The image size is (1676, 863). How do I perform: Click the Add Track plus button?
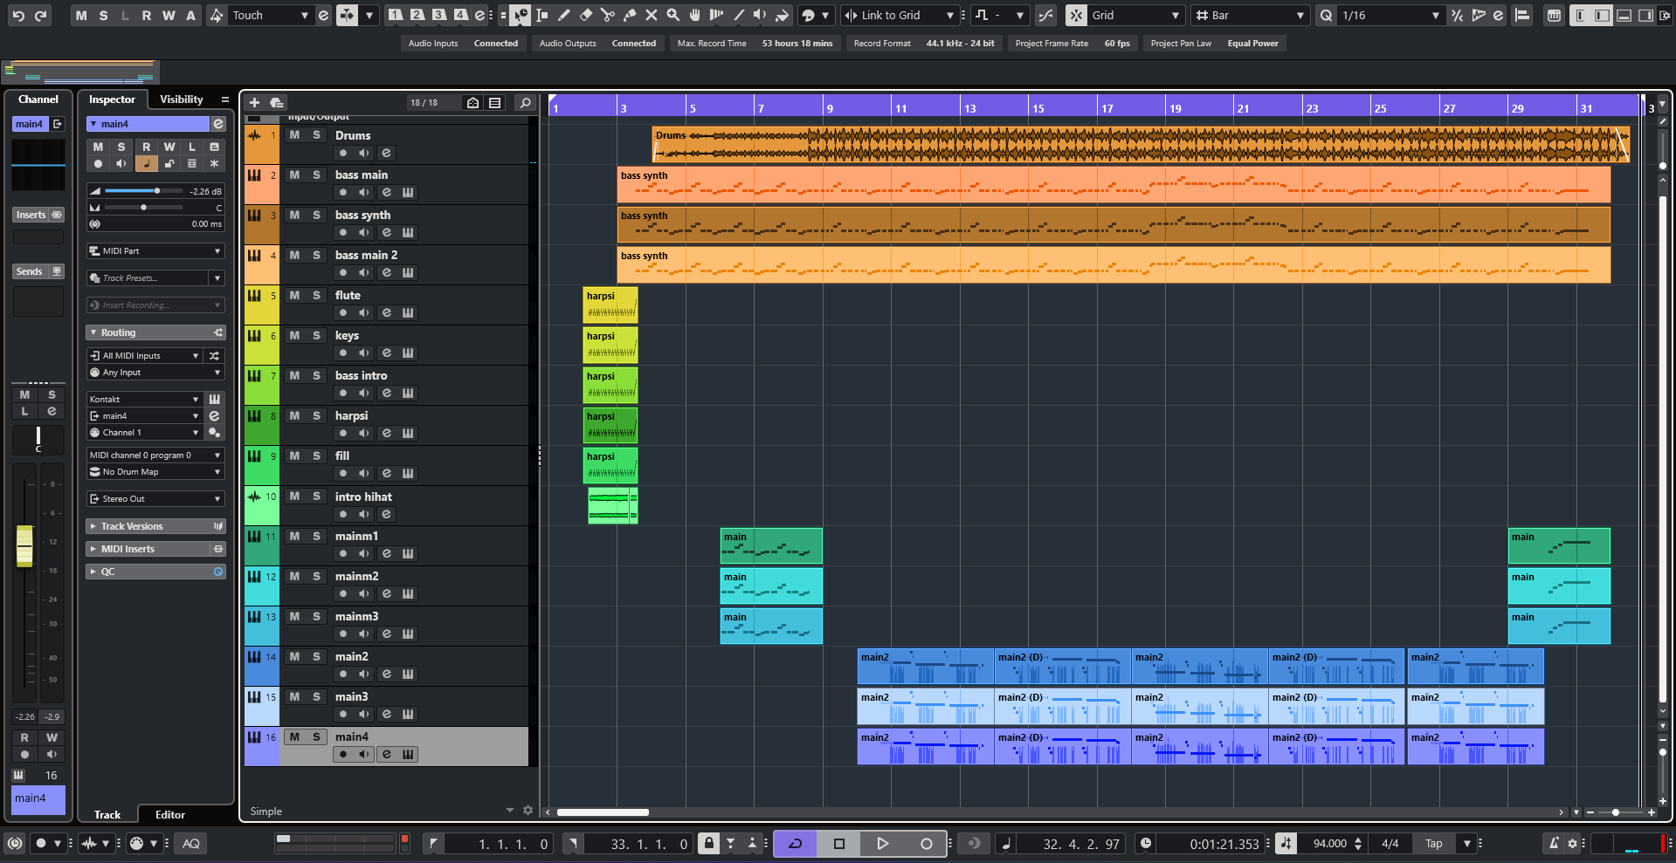[255, 103]
